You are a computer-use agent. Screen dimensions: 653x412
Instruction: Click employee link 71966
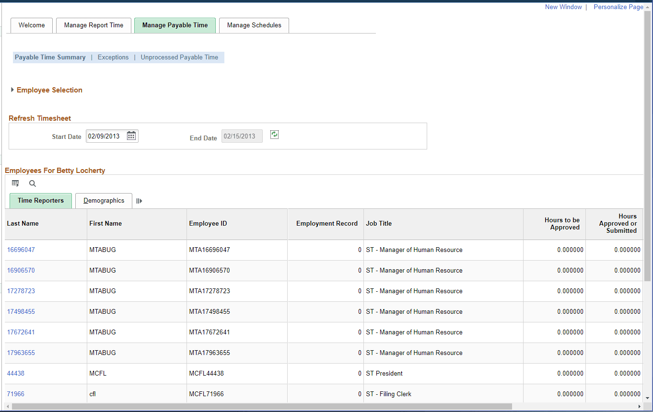[x=15, y=394]
